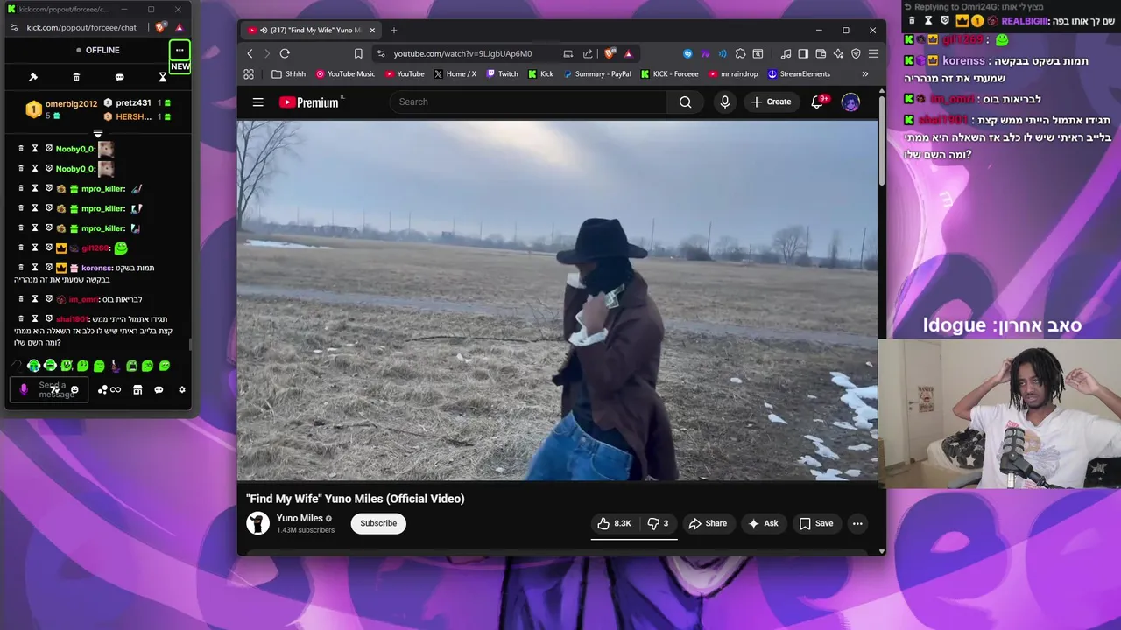This screenshot has height=630, width=1121.
Task: Open YouTube Music bookmark
Action: pos(345,74)
